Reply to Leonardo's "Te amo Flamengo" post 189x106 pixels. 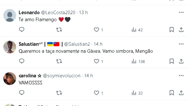click(x=22, y=30)
